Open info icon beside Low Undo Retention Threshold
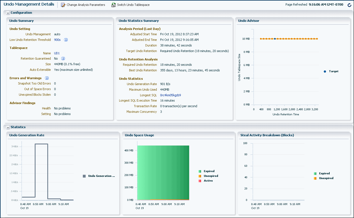 tap(66, 40)
